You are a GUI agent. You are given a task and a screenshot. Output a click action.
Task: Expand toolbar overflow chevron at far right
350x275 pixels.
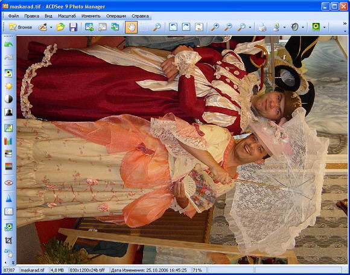345,24
